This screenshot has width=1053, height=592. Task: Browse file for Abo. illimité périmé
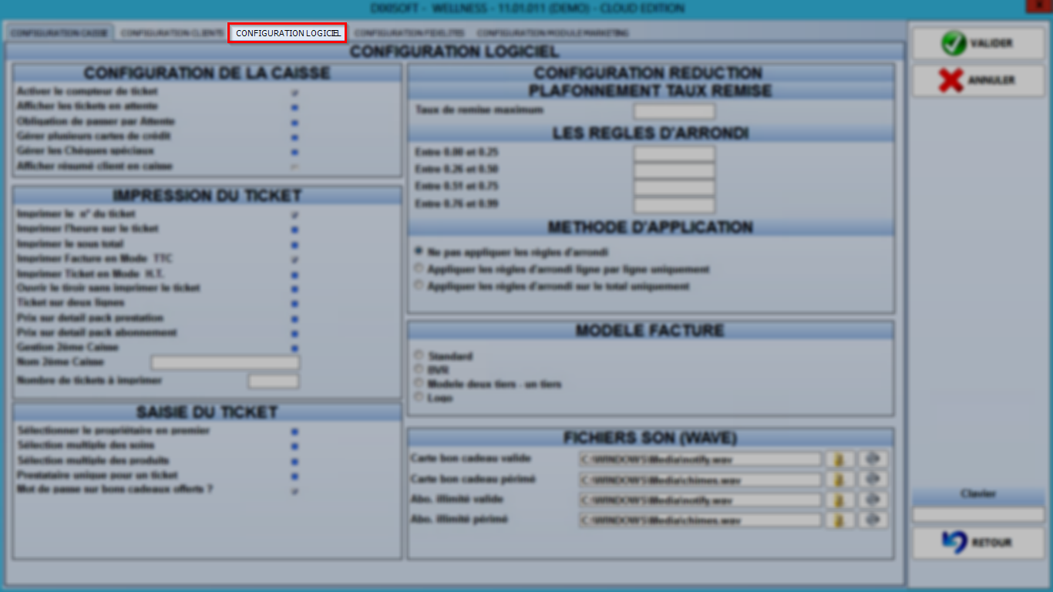pos(840,520)
